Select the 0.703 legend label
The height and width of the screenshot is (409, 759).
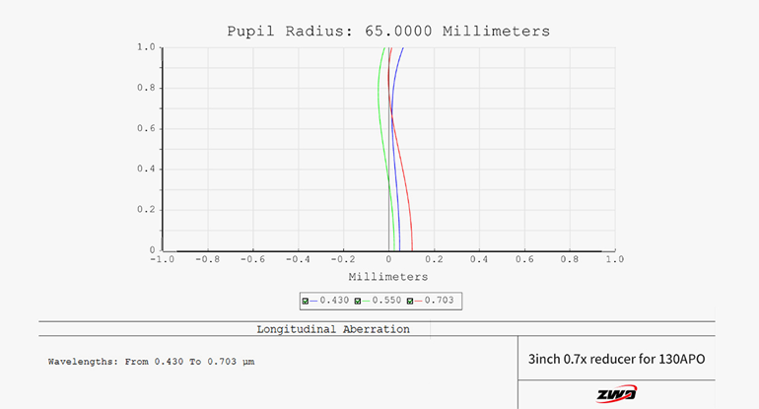click(440, 301)
